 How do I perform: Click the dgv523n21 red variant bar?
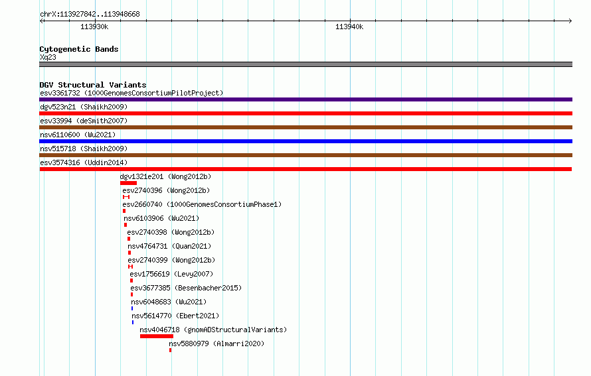(305, 113)
